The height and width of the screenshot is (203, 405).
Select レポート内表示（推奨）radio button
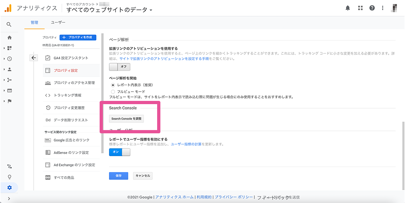[x=113, y=85]
